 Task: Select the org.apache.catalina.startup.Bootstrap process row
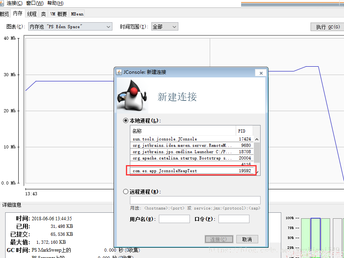(192, 158)
